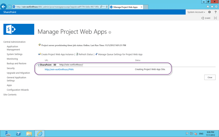Viewport: 219px width, 137px height.
Task: Open the browser Tools gear icon
Action: click(x=216, y=7)
